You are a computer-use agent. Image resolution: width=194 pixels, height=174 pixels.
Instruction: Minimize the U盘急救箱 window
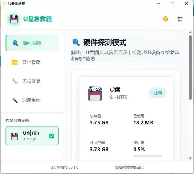tap(159, 4)
